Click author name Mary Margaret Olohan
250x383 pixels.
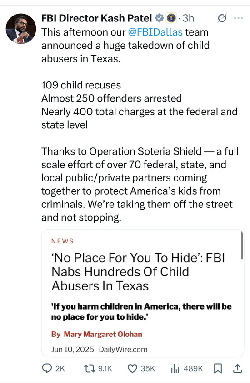coord(103,334)
